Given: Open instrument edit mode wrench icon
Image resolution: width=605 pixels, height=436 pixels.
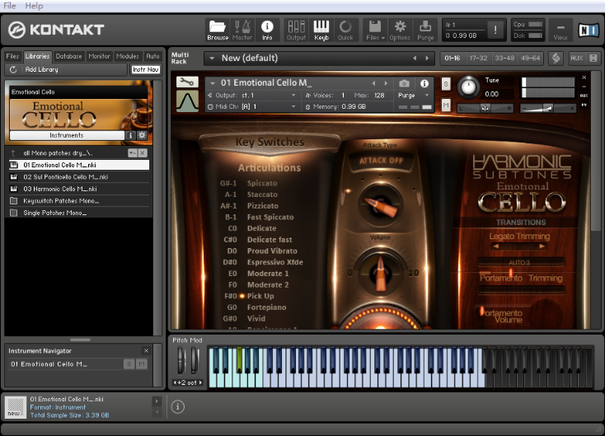Looking at the screenshot, I should [188, 82].
